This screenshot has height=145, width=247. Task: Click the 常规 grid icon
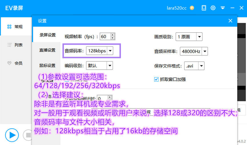coord(9,27)
